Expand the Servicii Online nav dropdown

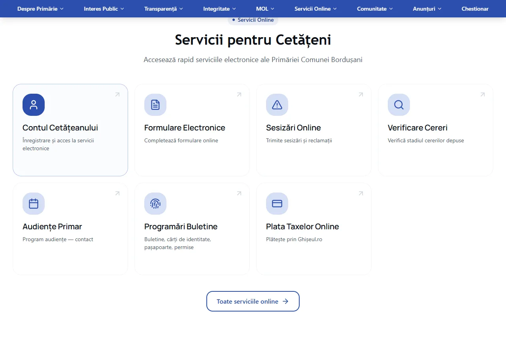click(315, 9)
